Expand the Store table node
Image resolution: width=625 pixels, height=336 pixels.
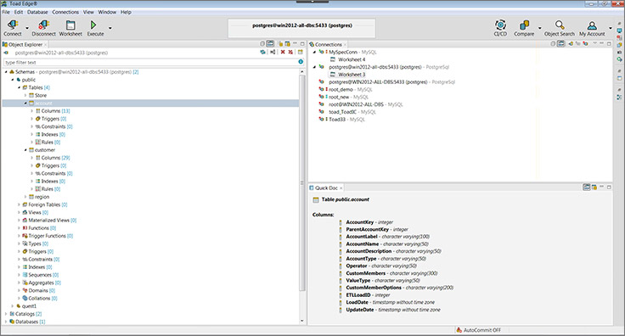click(x=25, y=96)
